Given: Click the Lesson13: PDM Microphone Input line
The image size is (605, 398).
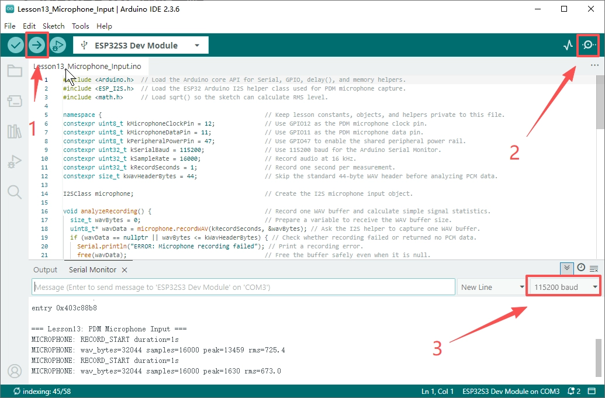Looking at the screenshot, I should pos(109,328).
